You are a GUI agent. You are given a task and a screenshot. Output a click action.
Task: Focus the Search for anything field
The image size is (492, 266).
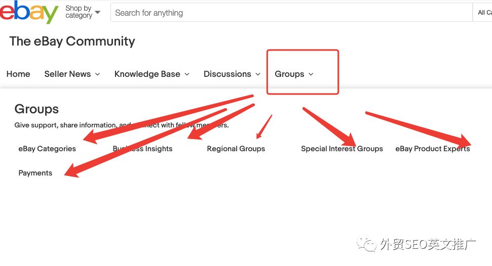(x=291, y=13)
